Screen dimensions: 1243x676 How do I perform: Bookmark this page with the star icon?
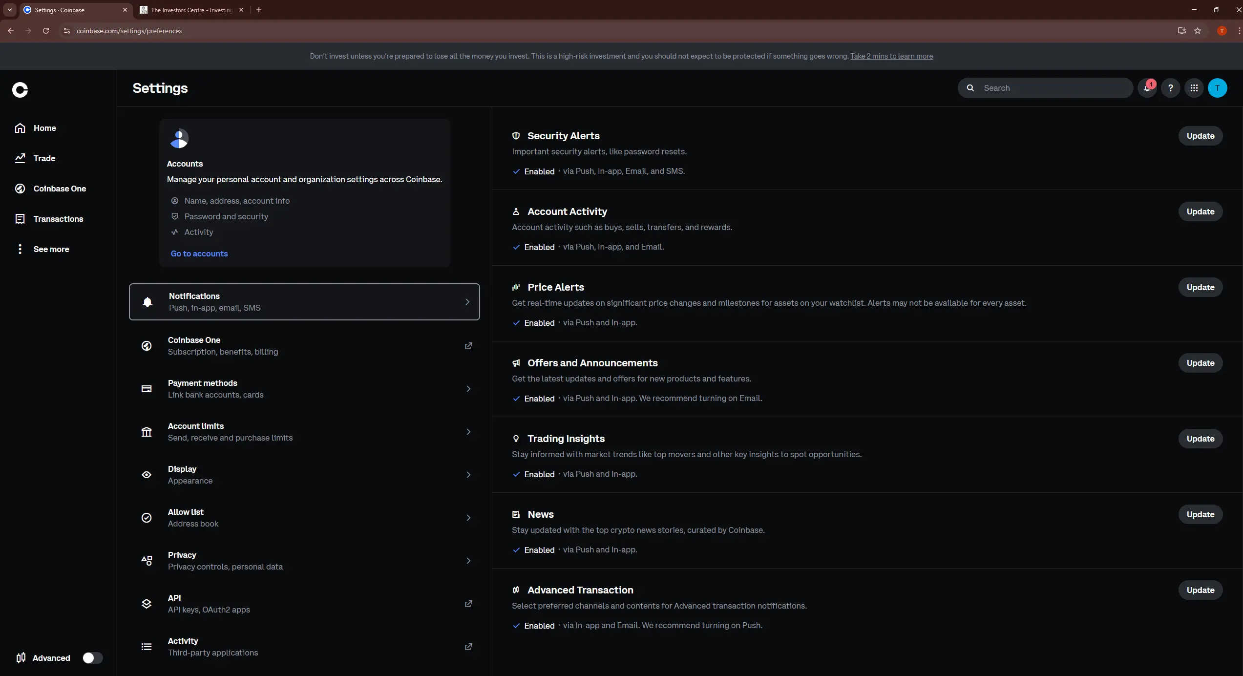point(1198,31)
